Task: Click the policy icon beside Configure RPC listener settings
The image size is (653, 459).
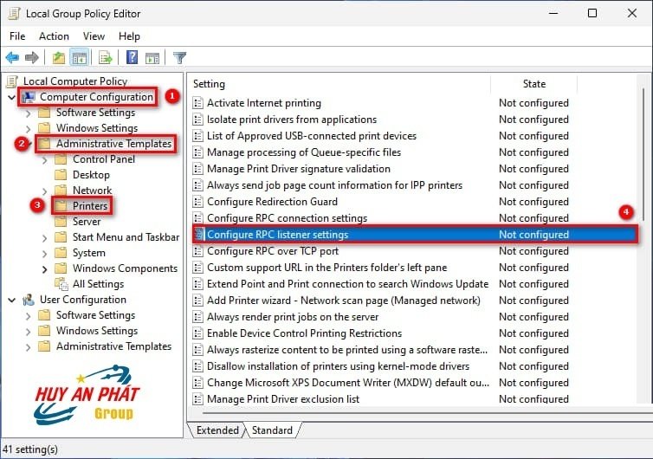Action: point(199,235)
